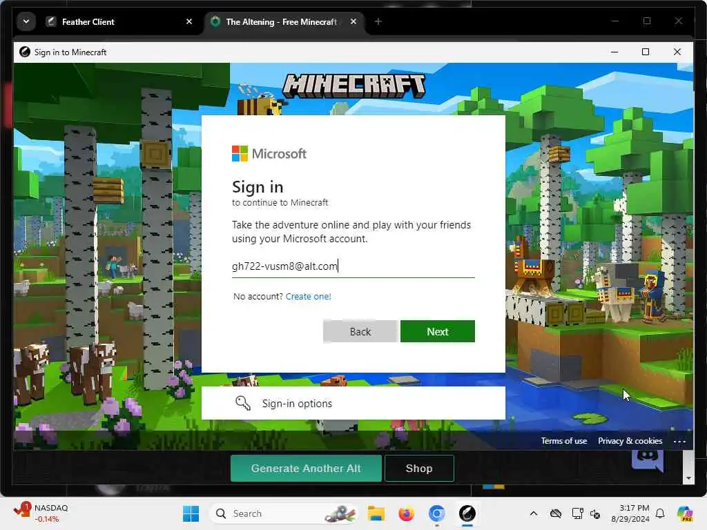Open Sign-in options panel
The width and height of the screenshot is (707, 530).
click(353, 403)
